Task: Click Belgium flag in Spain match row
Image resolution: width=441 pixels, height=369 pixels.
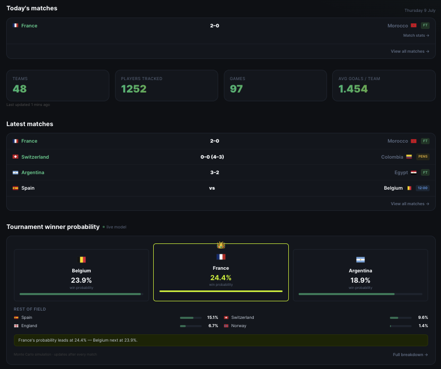Action: click(x=409, y=188)
